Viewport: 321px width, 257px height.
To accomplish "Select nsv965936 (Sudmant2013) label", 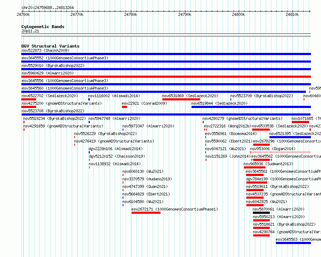I will (x=268, y=164).
